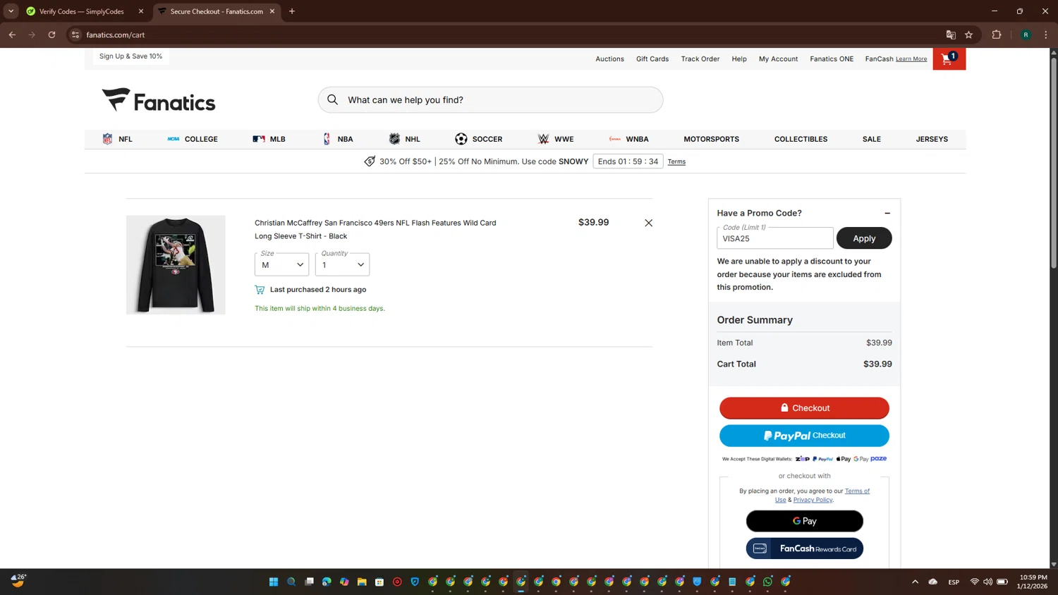Open the Auctions link

(x=609, y=59)
